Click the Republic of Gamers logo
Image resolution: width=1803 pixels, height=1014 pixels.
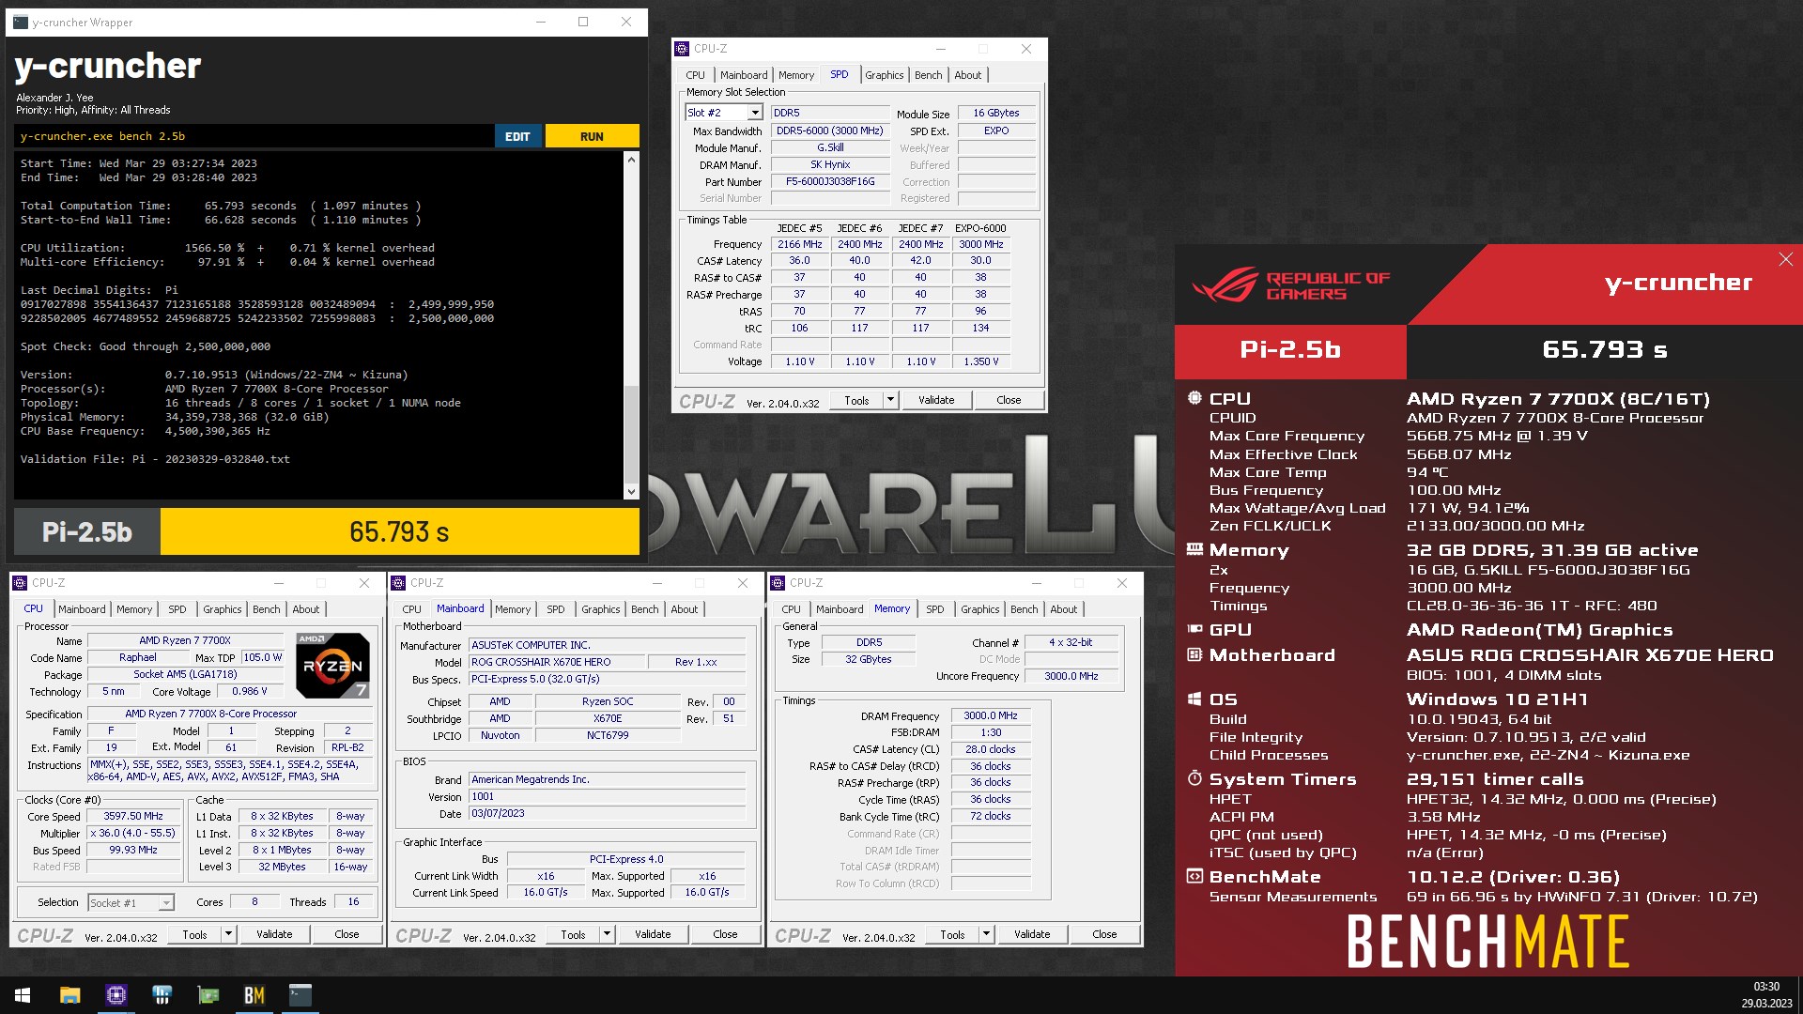[1289, 284]
